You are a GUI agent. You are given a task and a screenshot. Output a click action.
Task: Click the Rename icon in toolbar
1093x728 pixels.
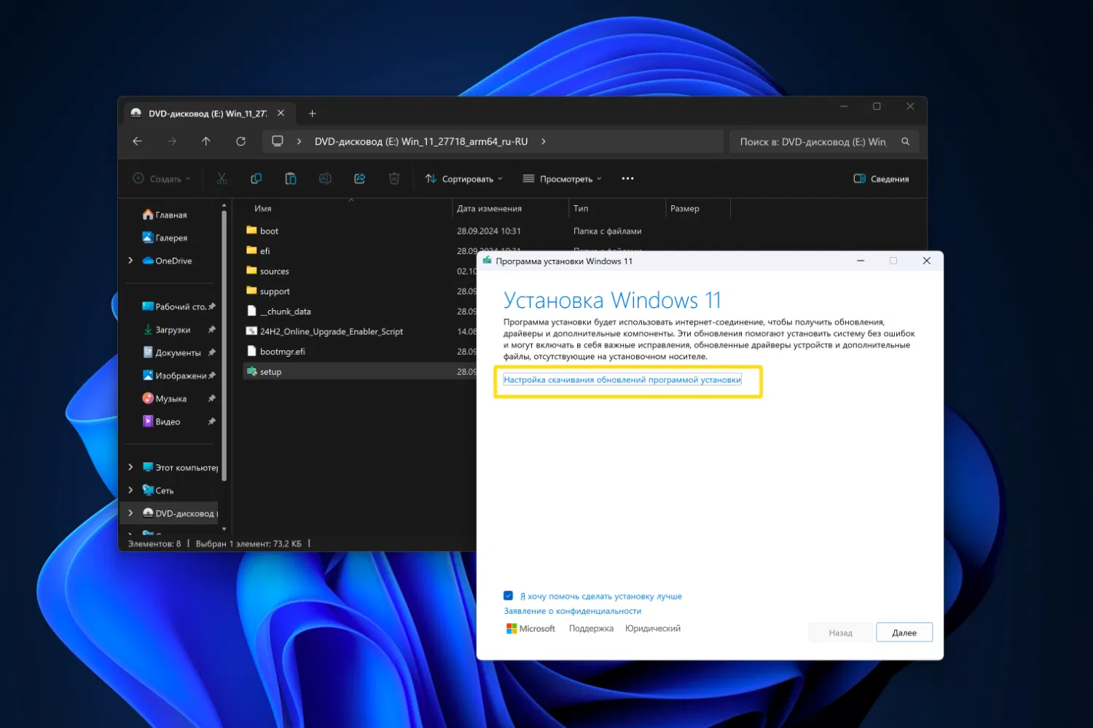coord(325,179)
